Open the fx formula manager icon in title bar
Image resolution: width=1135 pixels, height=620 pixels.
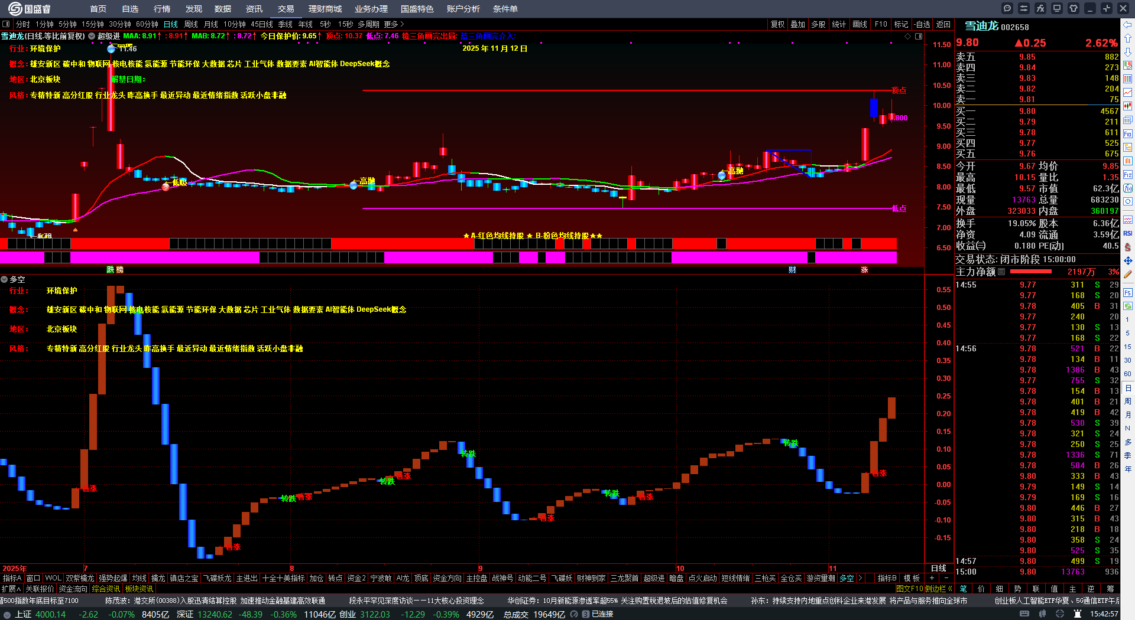pyautogui.click(x=1040, y=8)
